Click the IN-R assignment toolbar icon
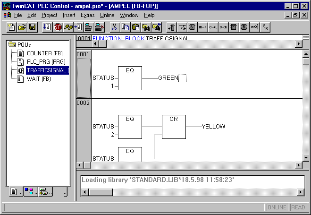 202,27
